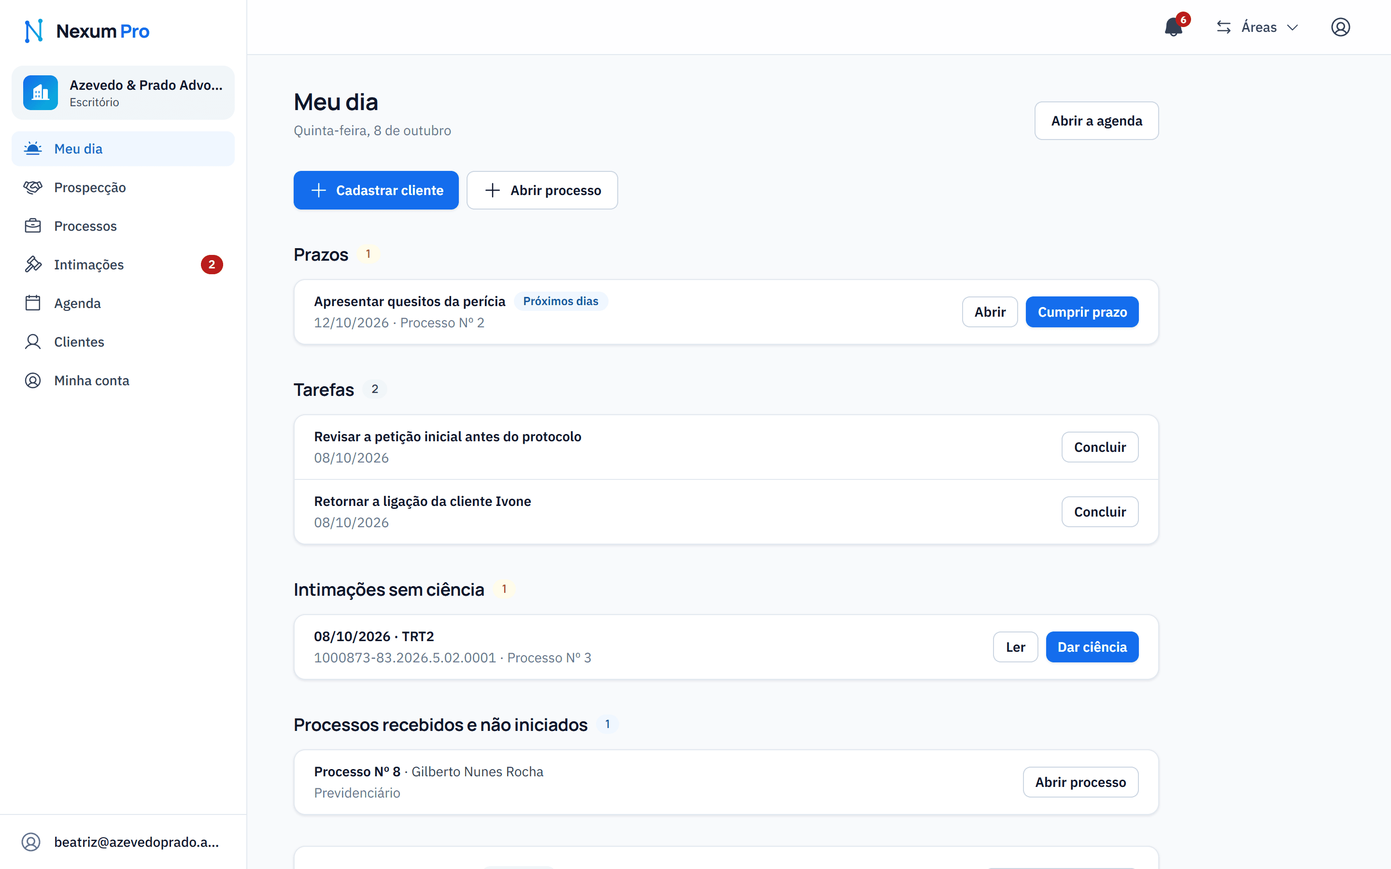Click the Clientes person icon

pyautogui.click(x=33, y=341)
